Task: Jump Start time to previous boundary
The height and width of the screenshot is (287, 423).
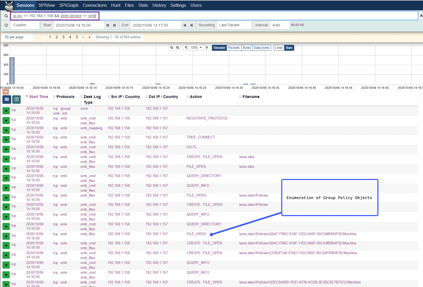Action: click(108, 25)
